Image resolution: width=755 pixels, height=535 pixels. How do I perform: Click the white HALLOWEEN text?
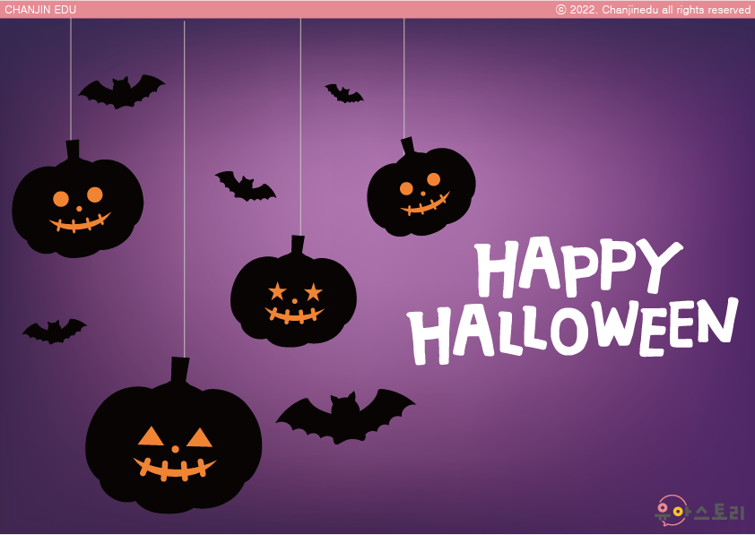click(x=574, y=330)
